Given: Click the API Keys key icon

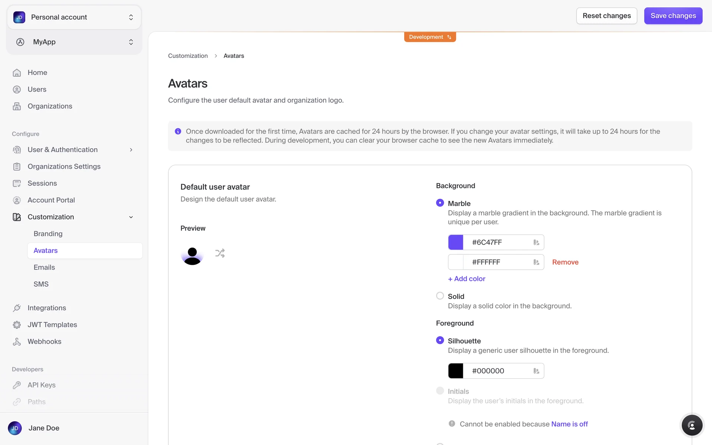Looking at the screenshot, I should point(17,385).
